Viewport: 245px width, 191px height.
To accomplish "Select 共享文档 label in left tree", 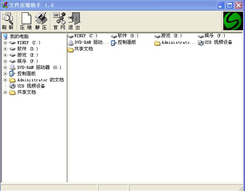I will pyautogui.click(x=26, y=92).
